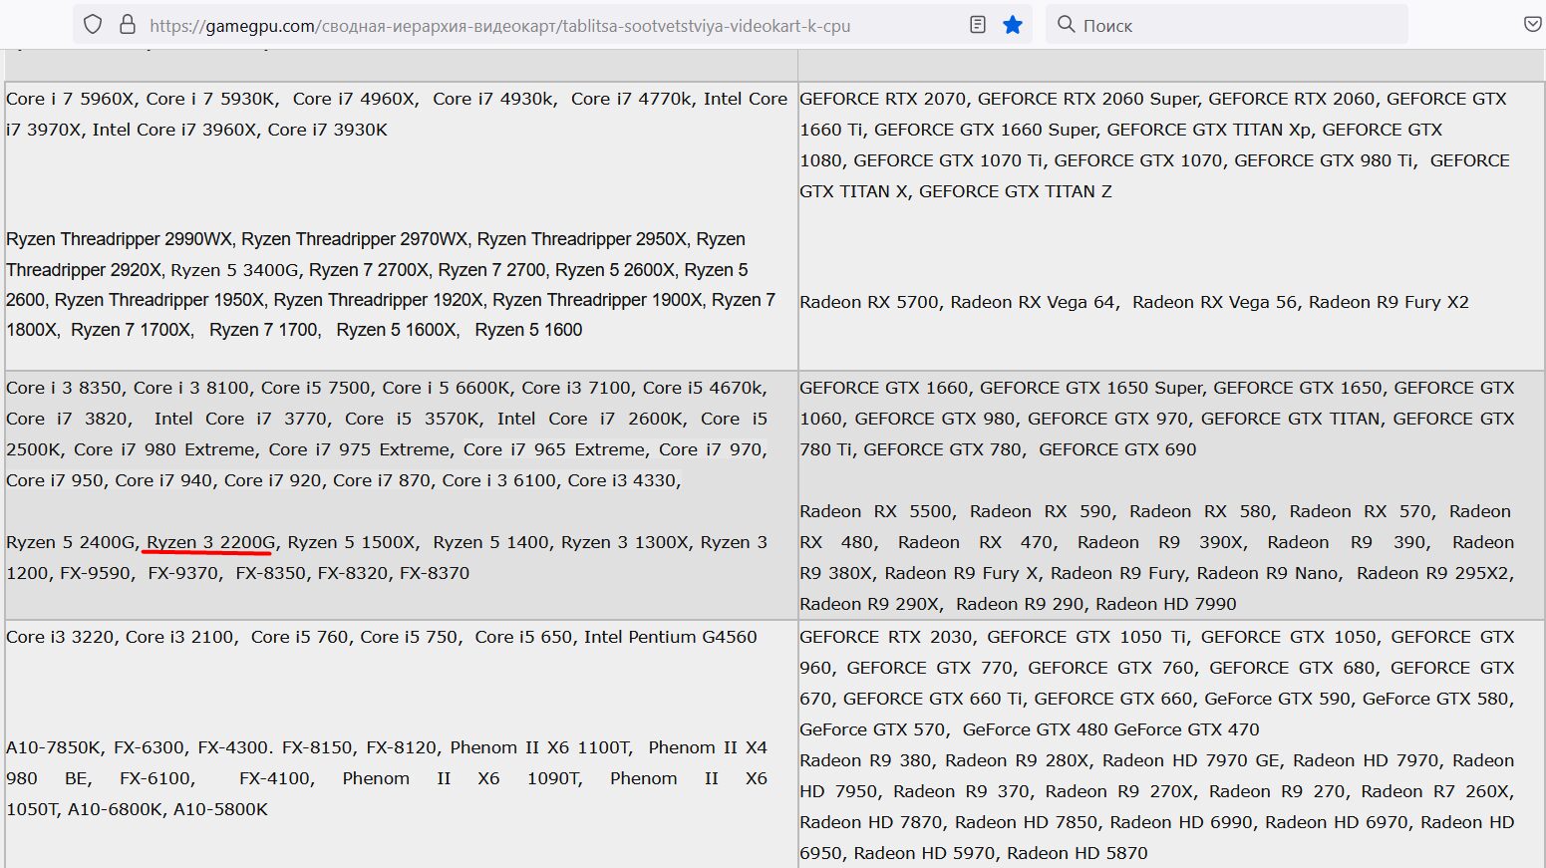
Task: Click GEFORCE GTX TITAN Z text
Action: (x=1015, y=191)
